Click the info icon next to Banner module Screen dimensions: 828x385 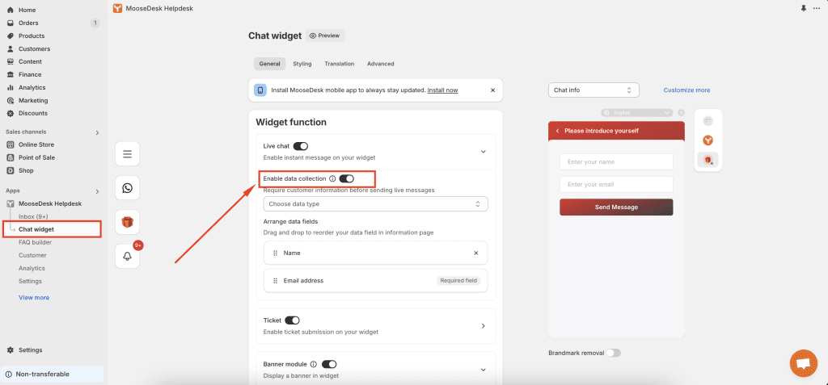tap(314, 364)
